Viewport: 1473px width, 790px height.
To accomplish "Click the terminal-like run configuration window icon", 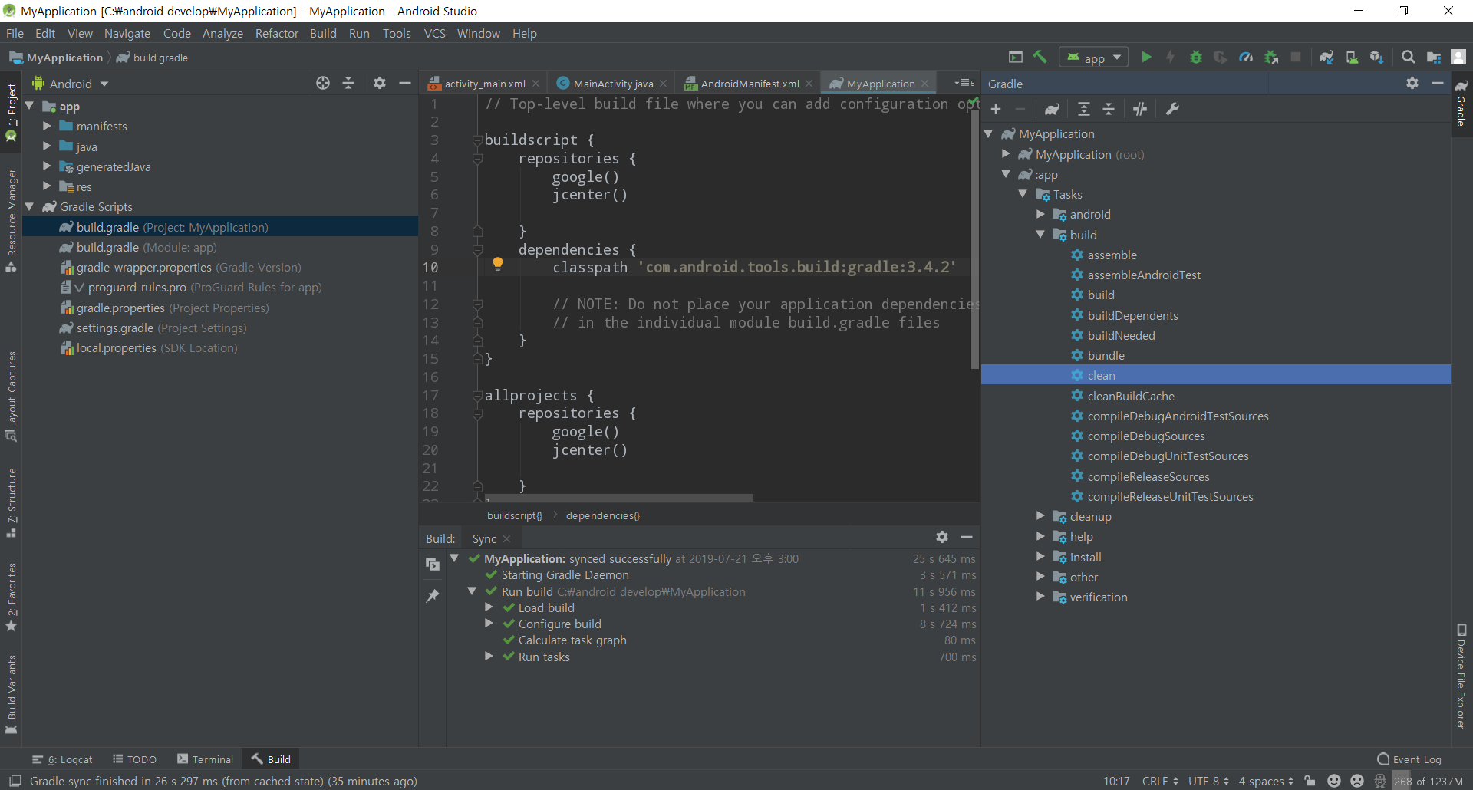I will click(1016, 57).
